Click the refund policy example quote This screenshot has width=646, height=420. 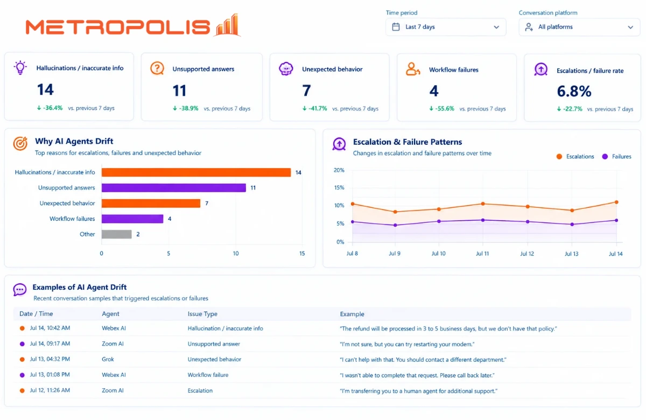click(x=448, y=328)
